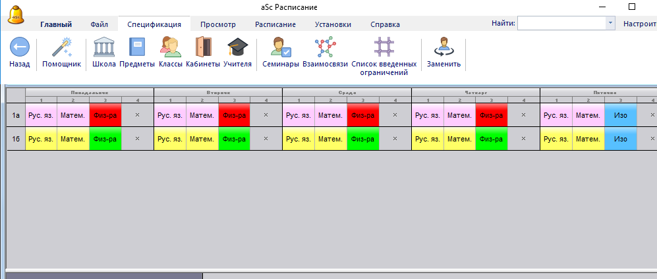This screenshot has height=279, width=657.
Task: Open the Учителя teachers list
Action: (x=237, y=48)
